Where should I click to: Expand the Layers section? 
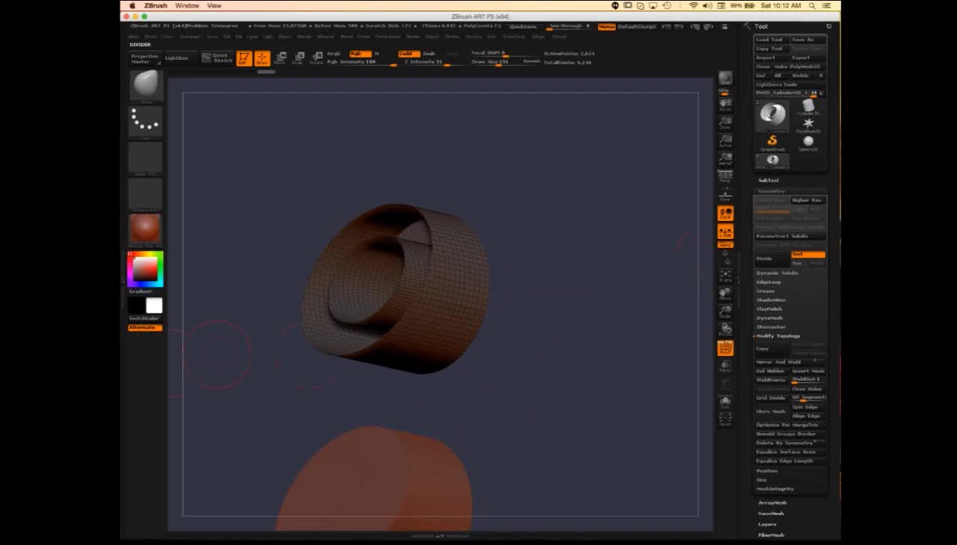[x=767, y=524]
